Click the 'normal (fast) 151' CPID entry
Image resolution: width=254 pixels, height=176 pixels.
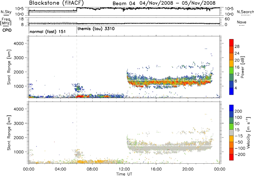48,31
